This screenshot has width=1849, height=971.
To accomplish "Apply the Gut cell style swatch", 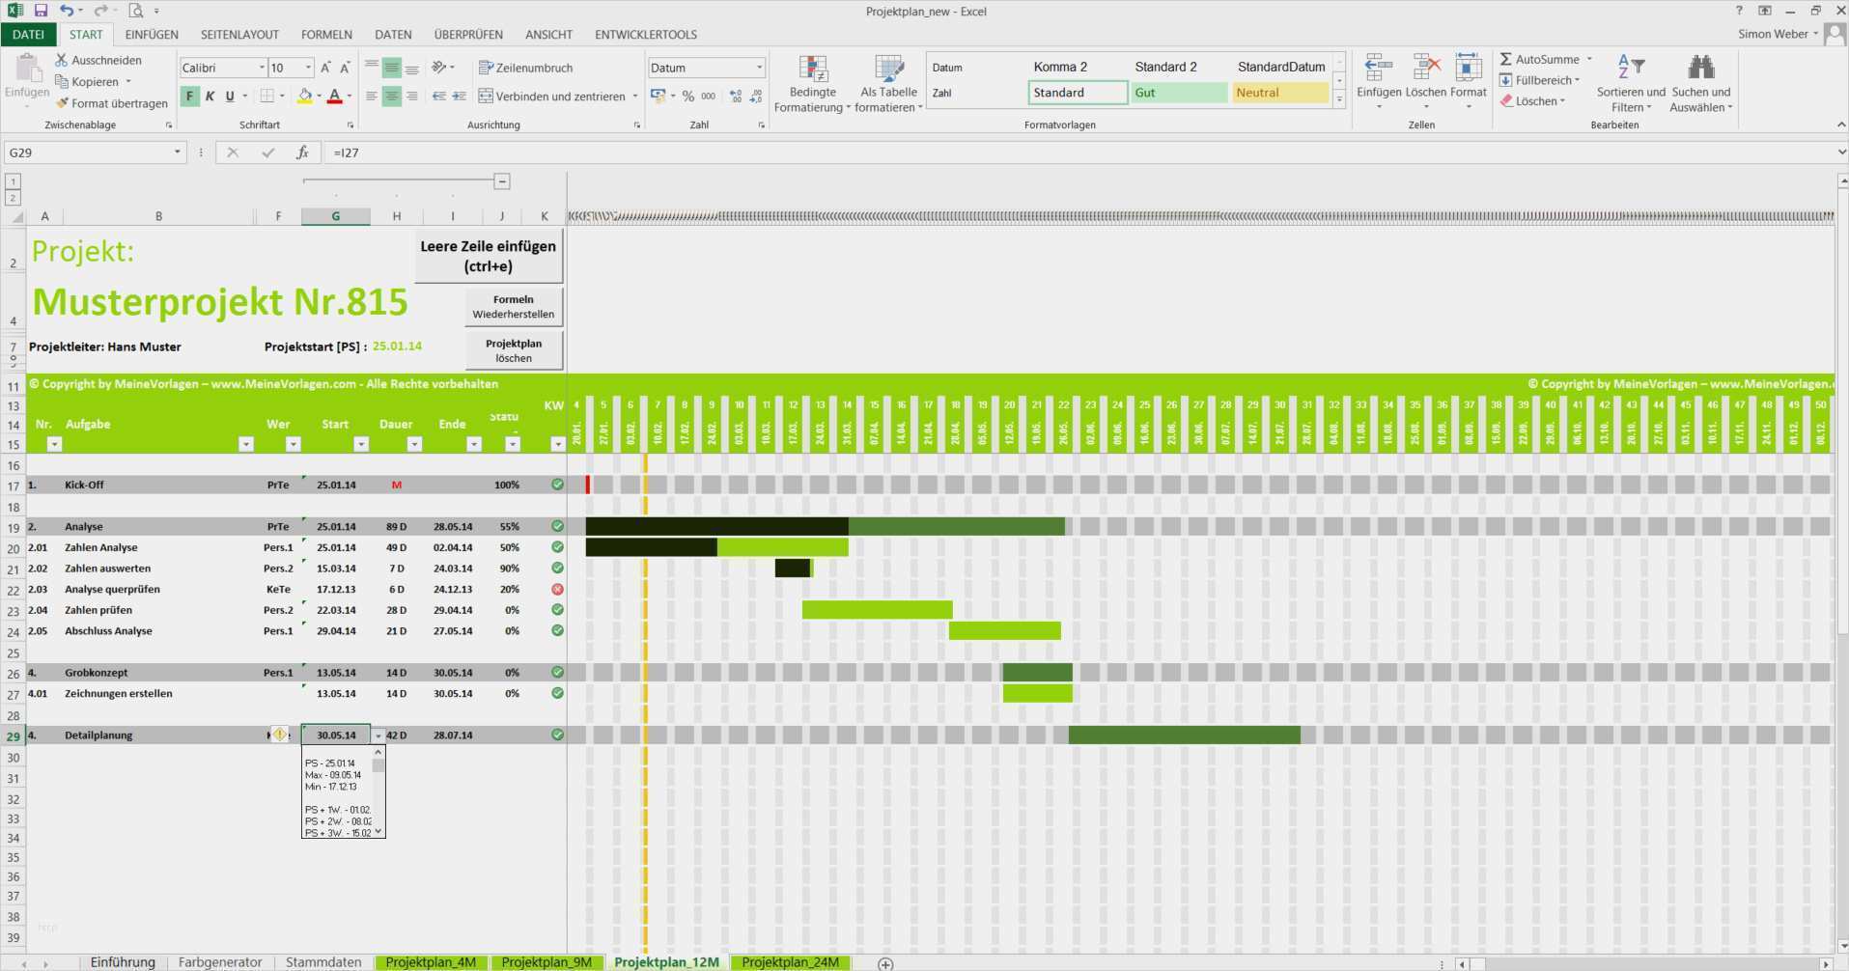I will coord(1178,93).
